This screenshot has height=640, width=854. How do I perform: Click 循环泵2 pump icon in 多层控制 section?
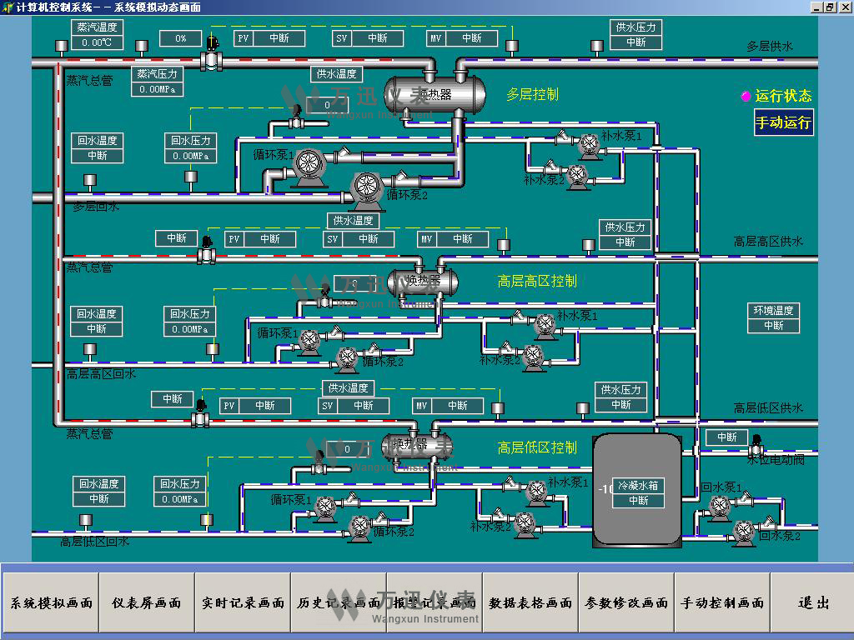[366, 187]
